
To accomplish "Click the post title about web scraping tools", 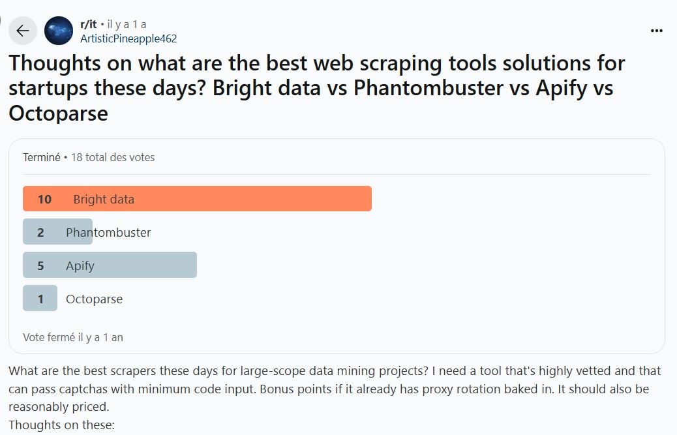I will [316, 88].
